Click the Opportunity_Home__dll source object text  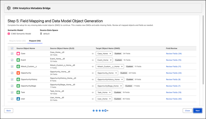pyautogui.click(x=60, y=72)
